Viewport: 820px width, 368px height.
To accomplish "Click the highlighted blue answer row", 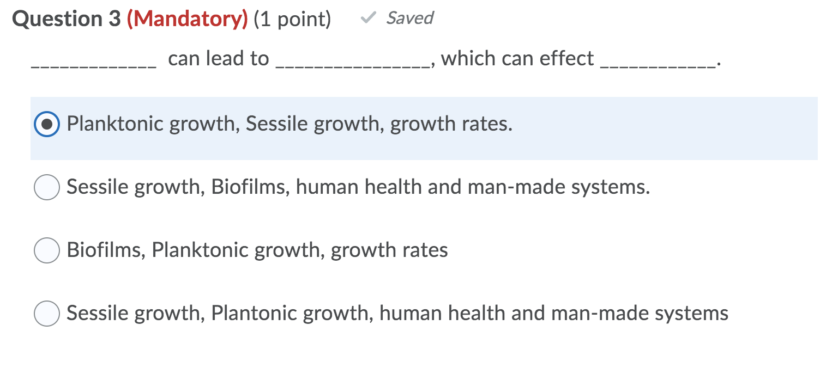I will pyautogui.click(x=382, y=130).
